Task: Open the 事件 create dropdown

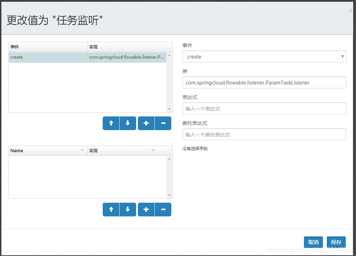Action: tap(264, 56)
